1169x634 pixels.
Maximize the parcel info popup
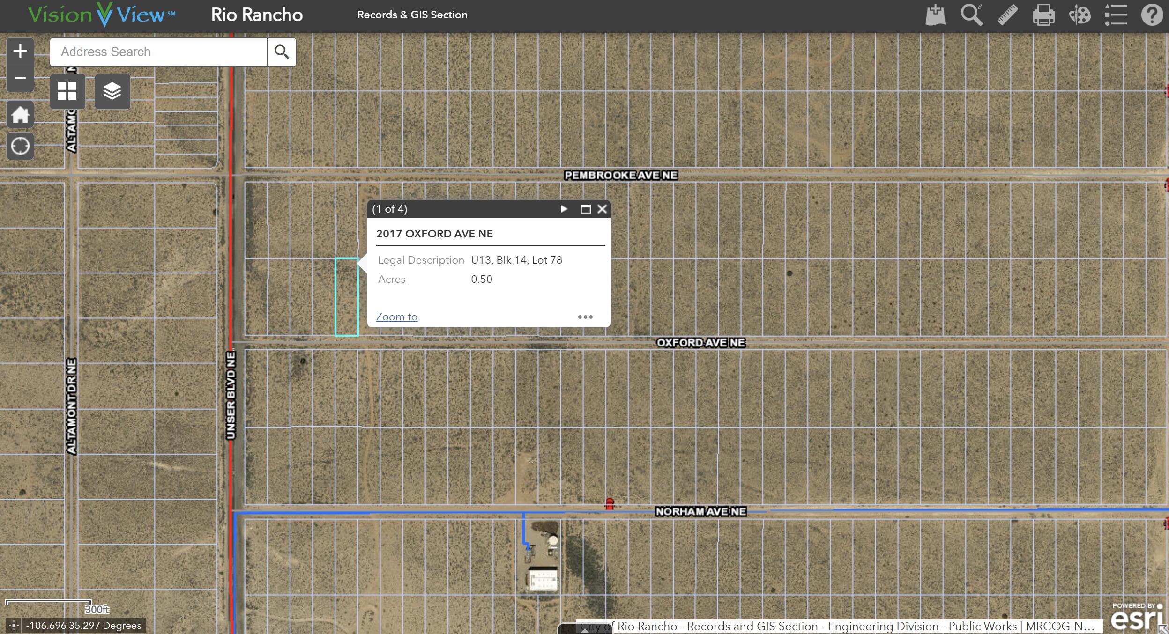(585, 209)
